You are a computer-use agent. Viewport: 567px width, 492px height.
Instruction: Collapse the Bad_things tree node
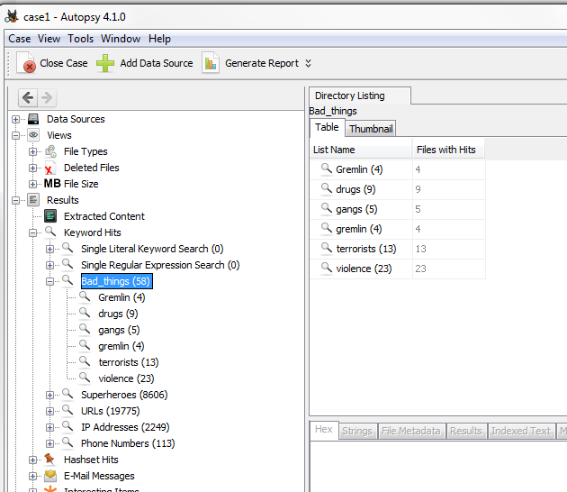coord(50,281)
